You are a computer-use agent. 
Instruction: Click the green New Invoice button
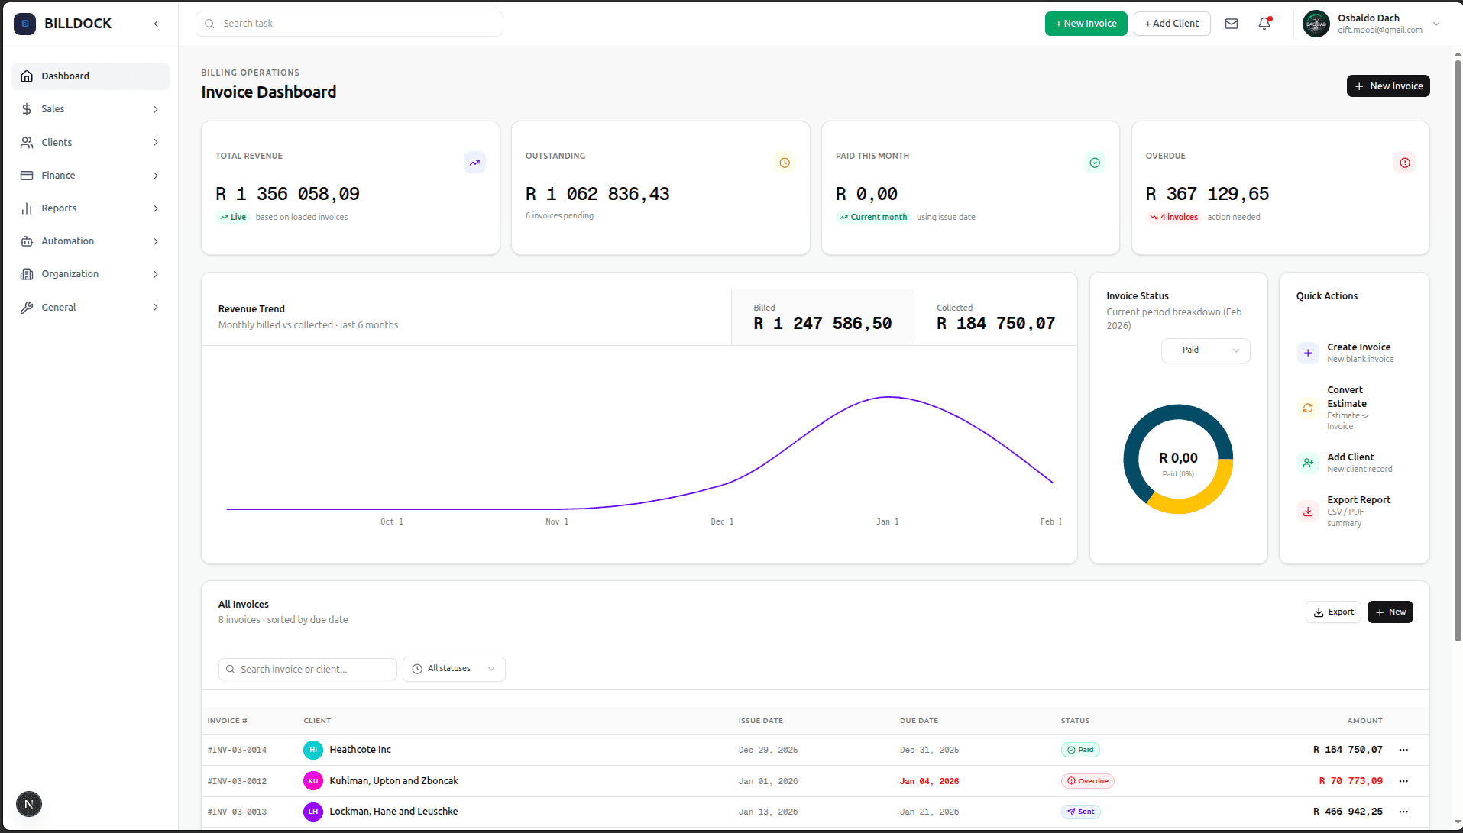1086,24
